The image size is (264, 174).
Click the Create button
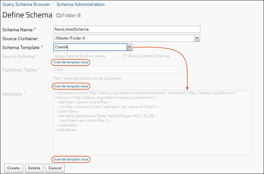point(14,168)
